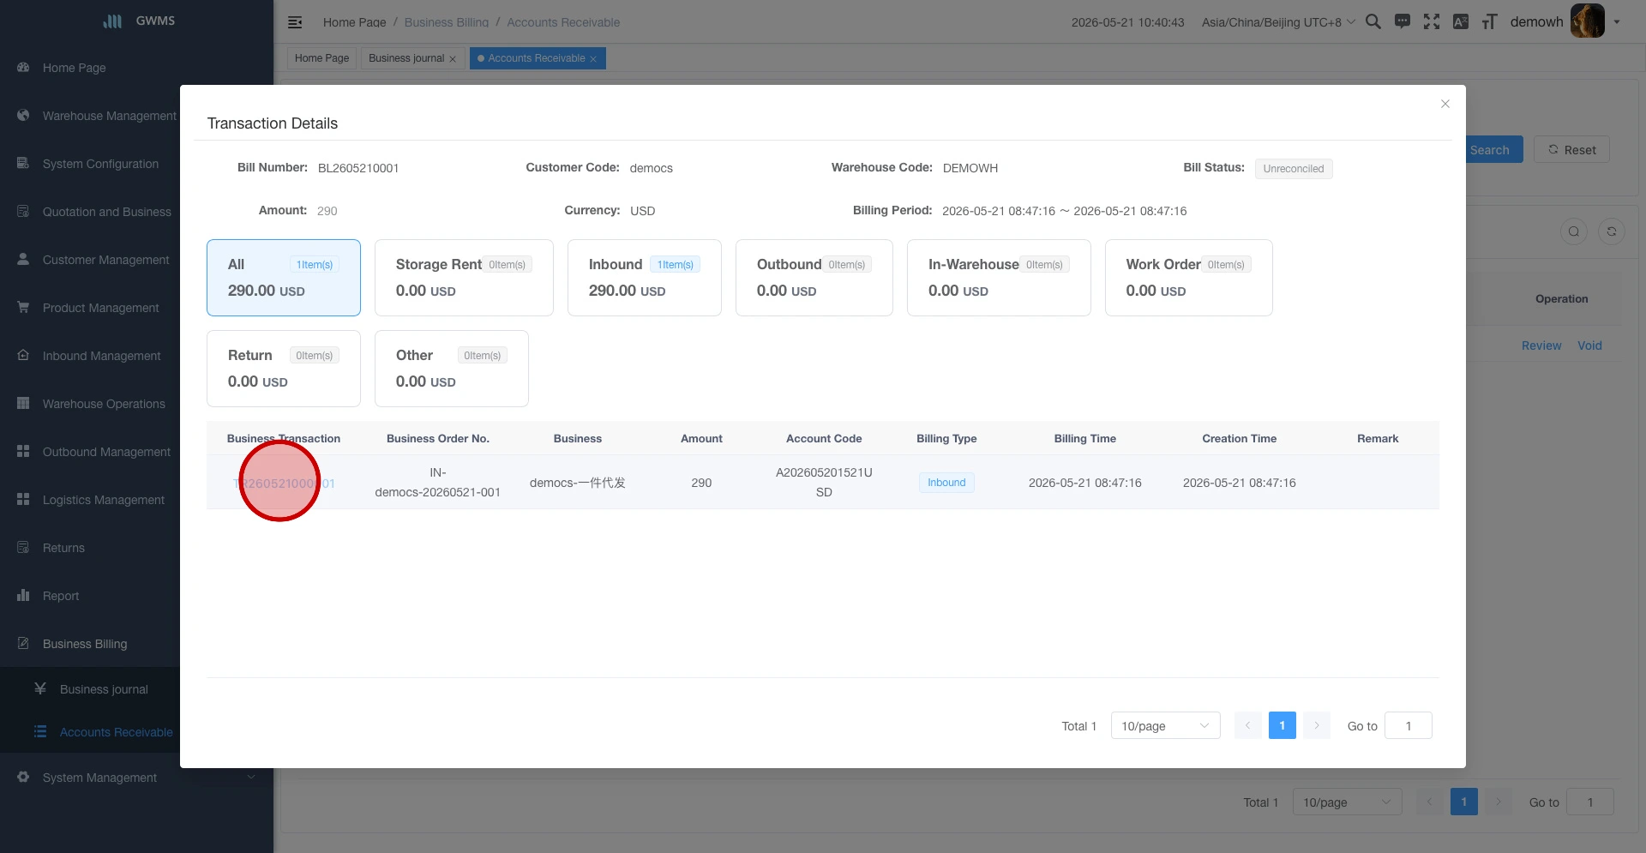Focus background page Go to input
The width and height of the screenshot is (1646, 853).
coord(1590,802)
